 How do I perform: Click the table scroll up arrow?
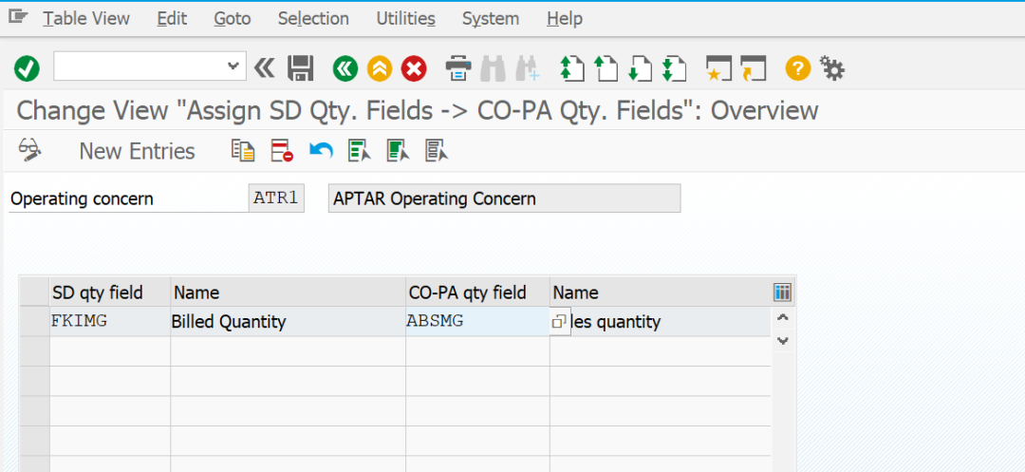click(783, 318)
